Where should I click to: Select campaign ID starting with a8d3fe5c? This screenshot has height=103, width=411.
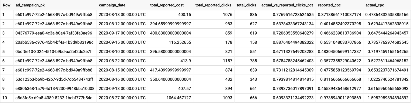coord(54,98)
